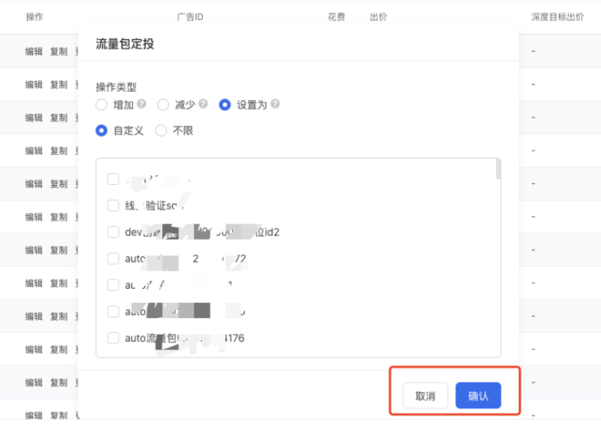Check the 线上验证 traffic package checkbox
The image size is (601, 433).
click(x=113, y=205)
